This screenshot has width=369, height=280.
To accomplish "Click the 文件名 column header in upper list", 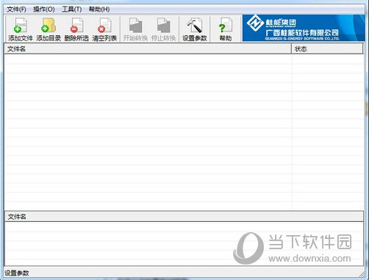I will coord(148,49).
